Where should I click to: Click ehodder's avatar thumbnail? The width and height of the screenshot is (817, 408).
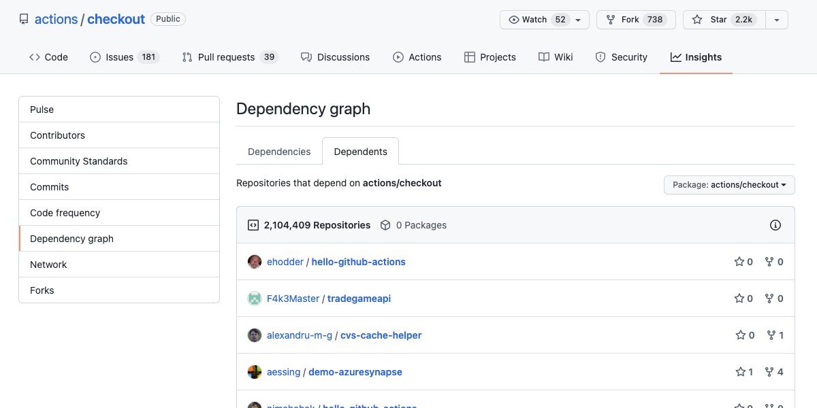(254, 262)
